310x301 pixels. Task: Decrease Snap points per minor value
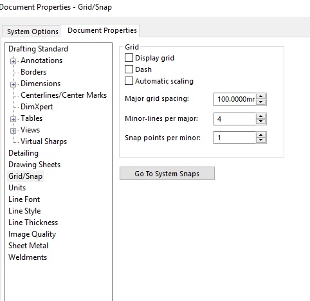261,140
